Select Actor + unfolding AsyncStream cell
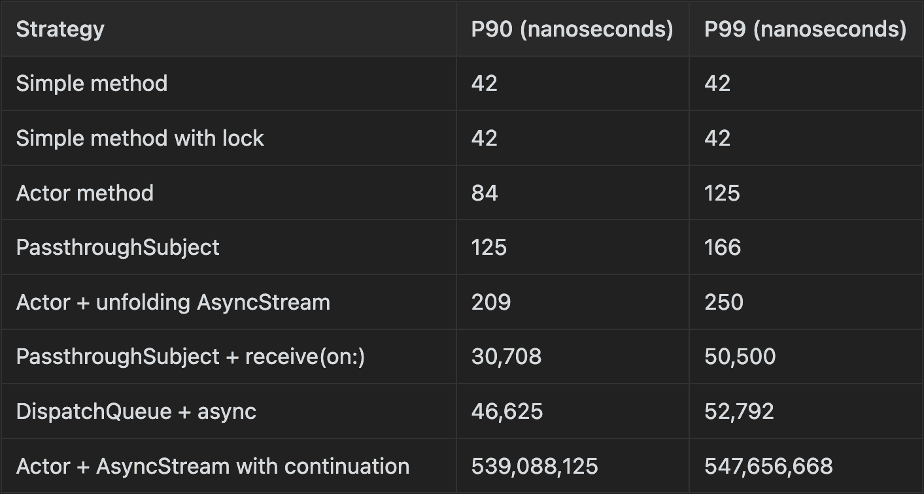This screenshot has width=924, height=494. 173,303
